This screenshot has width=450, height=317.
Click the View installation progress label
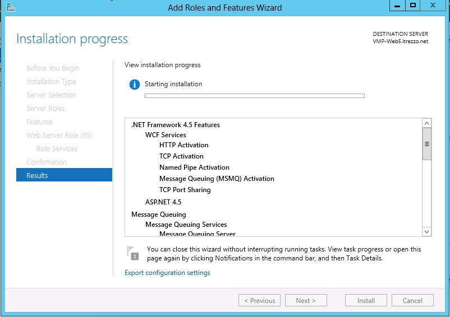click(x=162, y=66)
